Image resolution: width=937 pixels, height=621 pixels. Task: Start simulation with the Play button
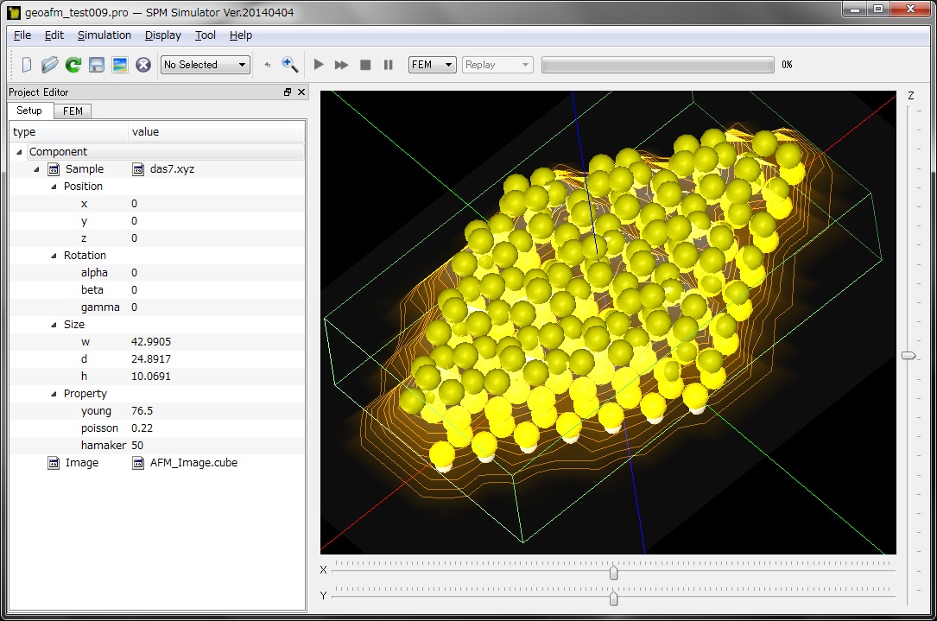[319, 65]
